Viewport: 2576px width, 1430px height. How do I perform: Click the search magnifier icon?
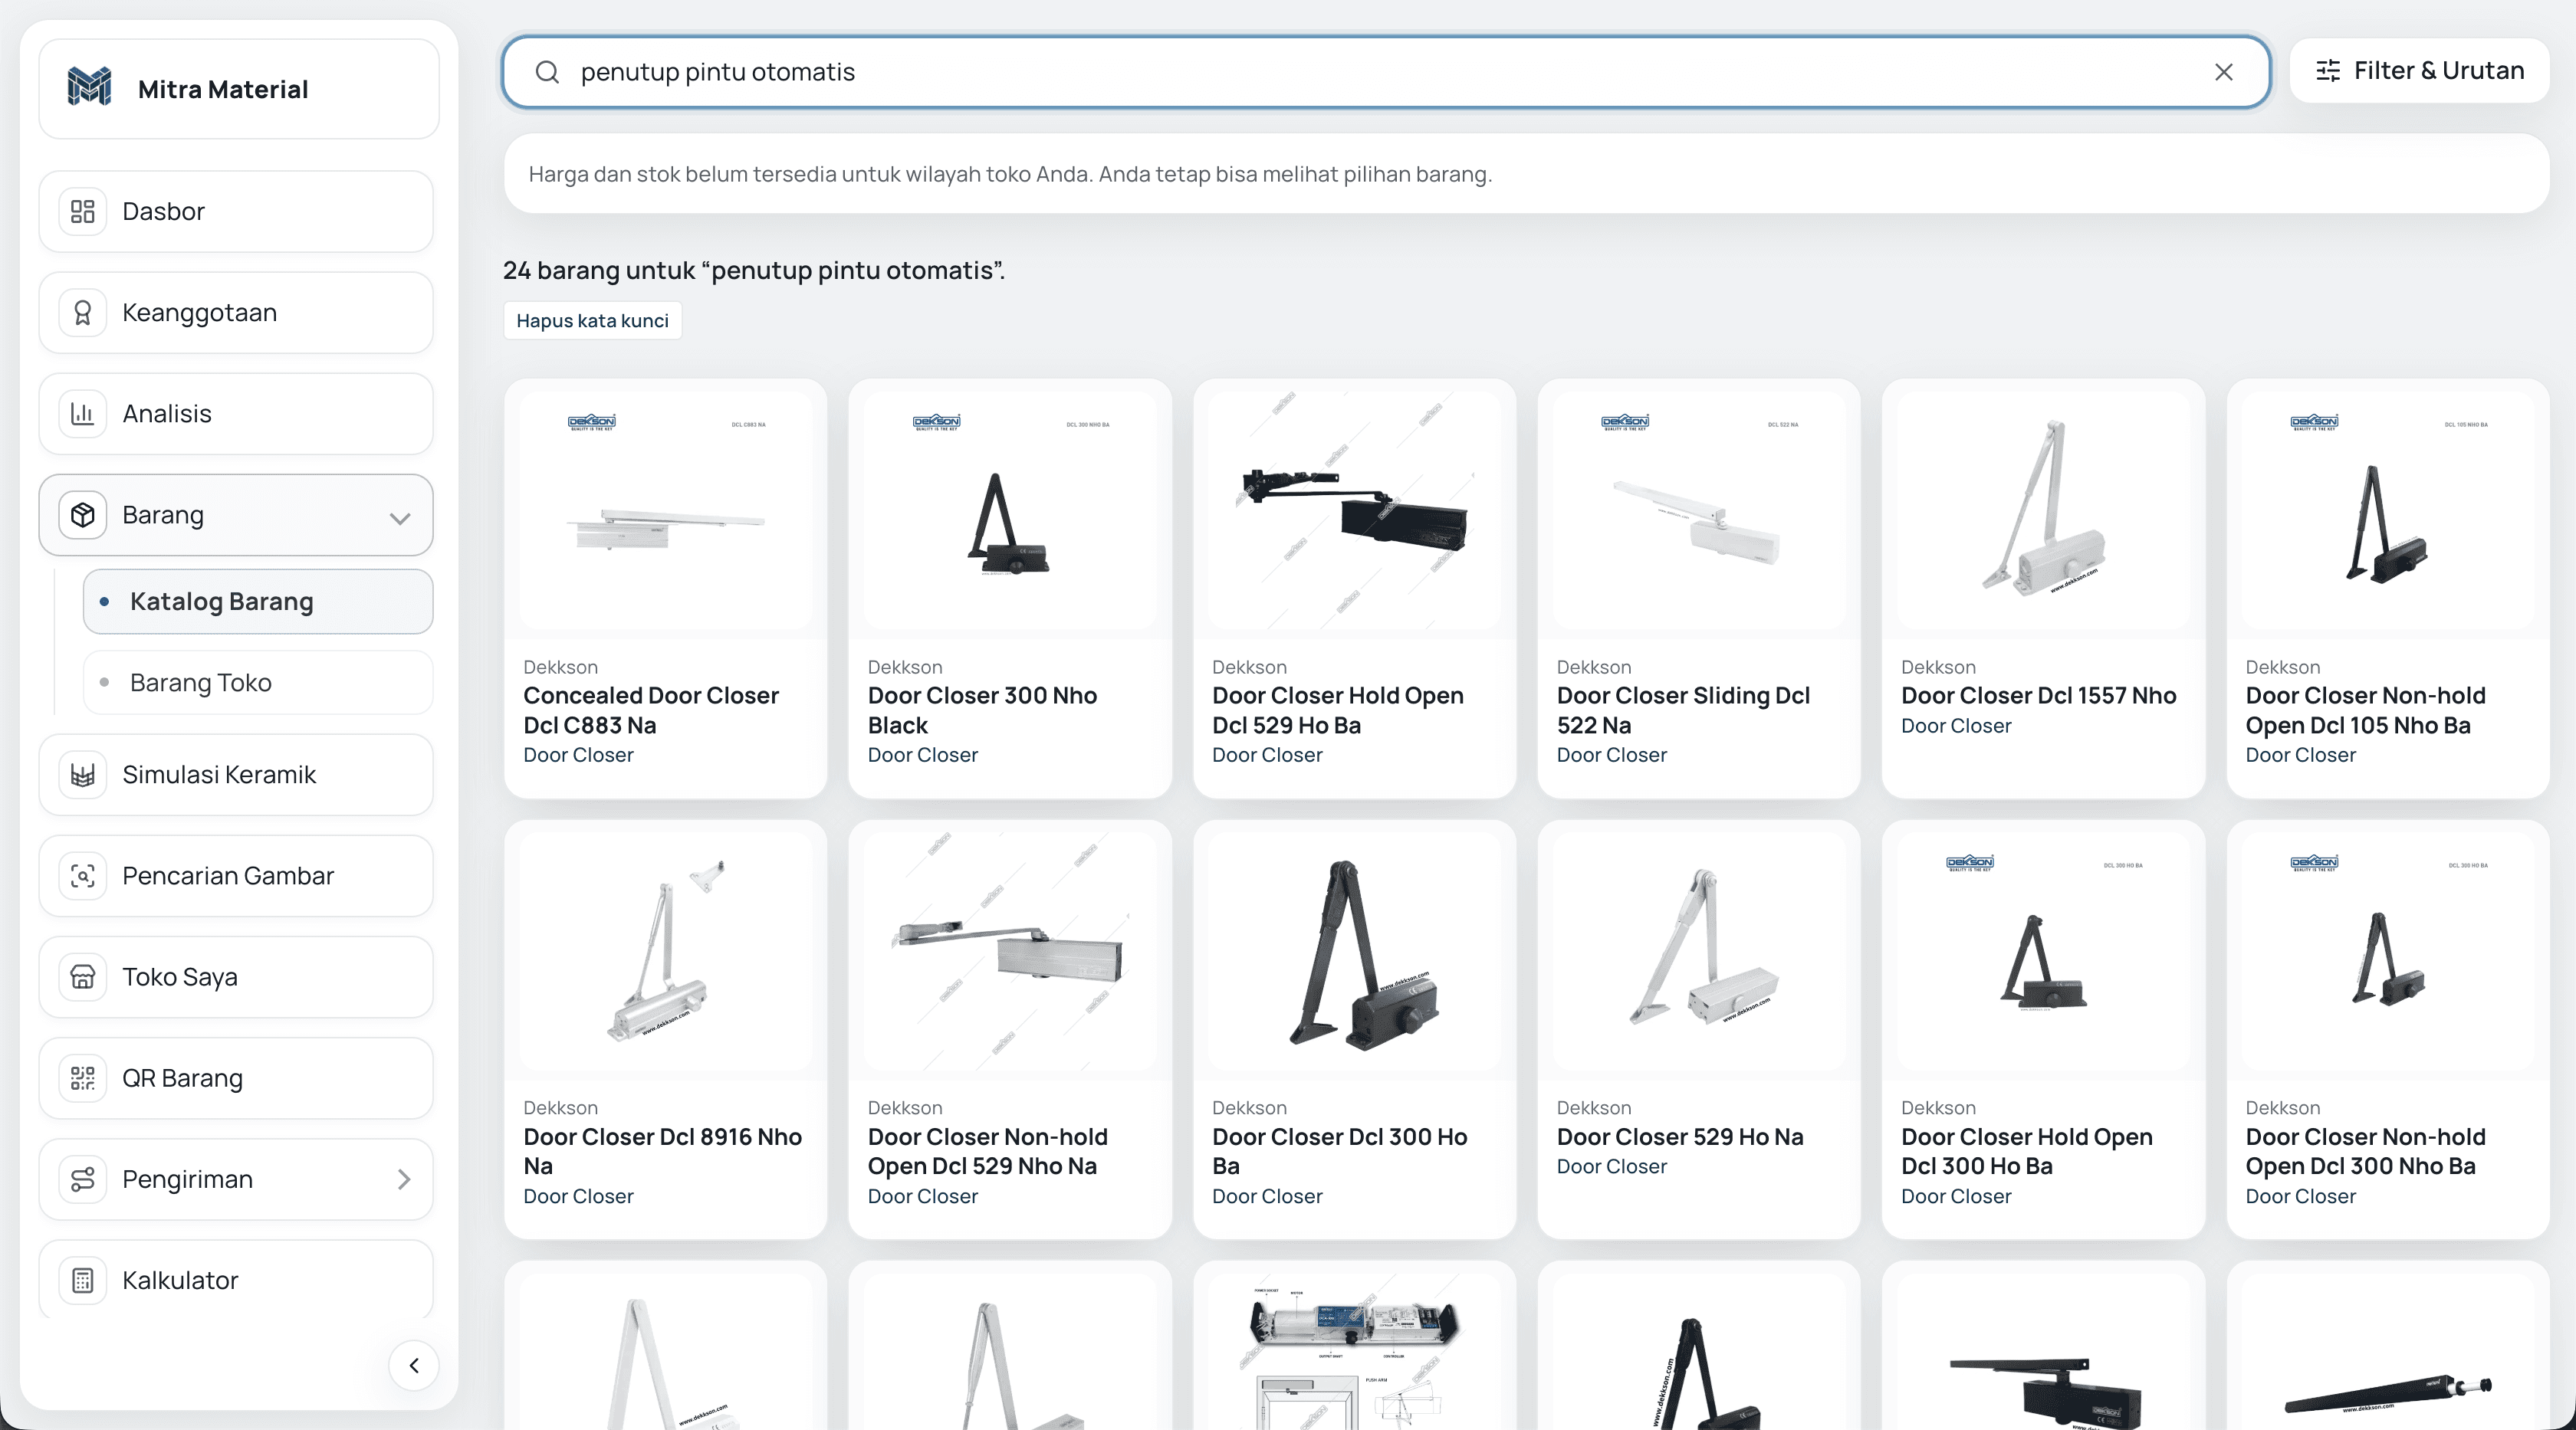tap(547, 72)
